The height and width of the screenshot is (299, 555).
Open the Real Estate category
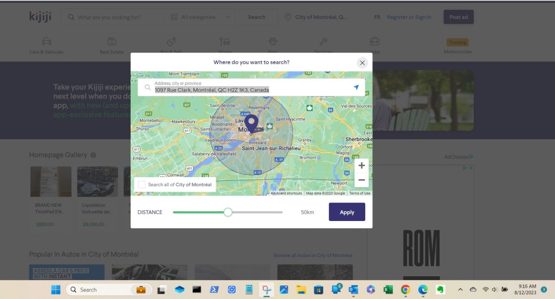tap(112, 45)
